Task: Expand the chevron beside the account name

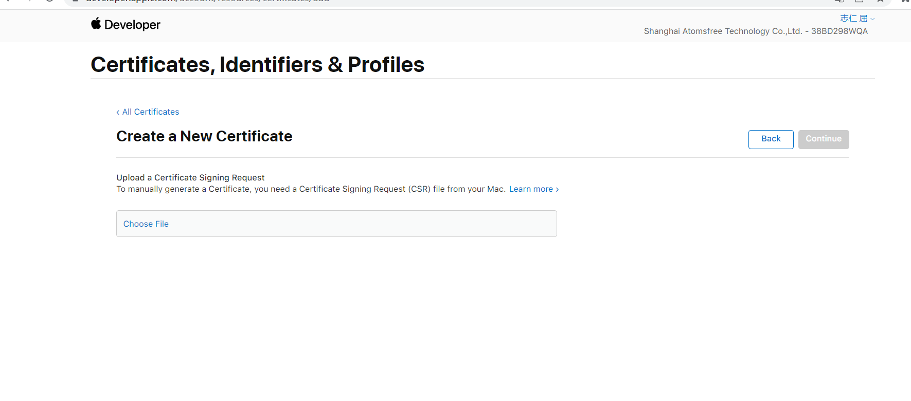Action: tap(872, 19)
